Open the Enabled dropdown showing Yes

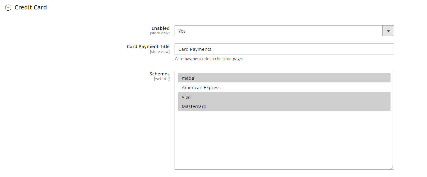(x=278, y=31)
